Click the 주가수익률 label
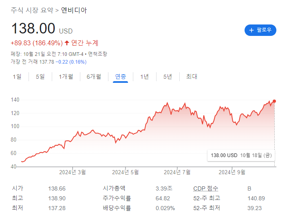 point(117,198)
